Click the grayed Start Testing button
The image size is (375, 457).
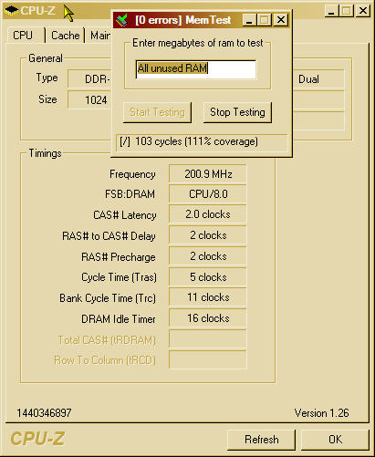[157, 112]
